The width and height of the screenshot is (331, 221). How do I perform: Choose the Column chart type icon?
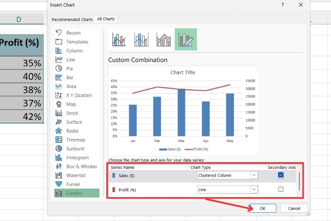pyautogui.click(x=59, y=50)
